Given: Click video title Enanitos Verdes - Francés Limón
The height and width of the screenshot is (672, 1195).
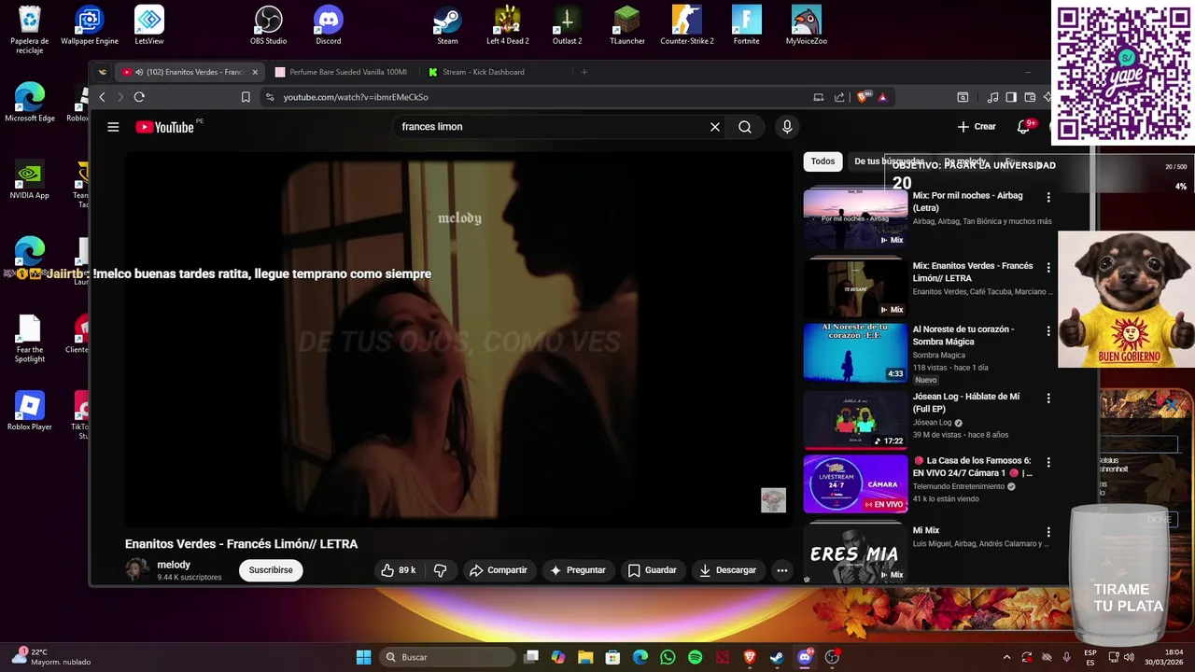Looking at the screenshot, I should coord(242,544).
